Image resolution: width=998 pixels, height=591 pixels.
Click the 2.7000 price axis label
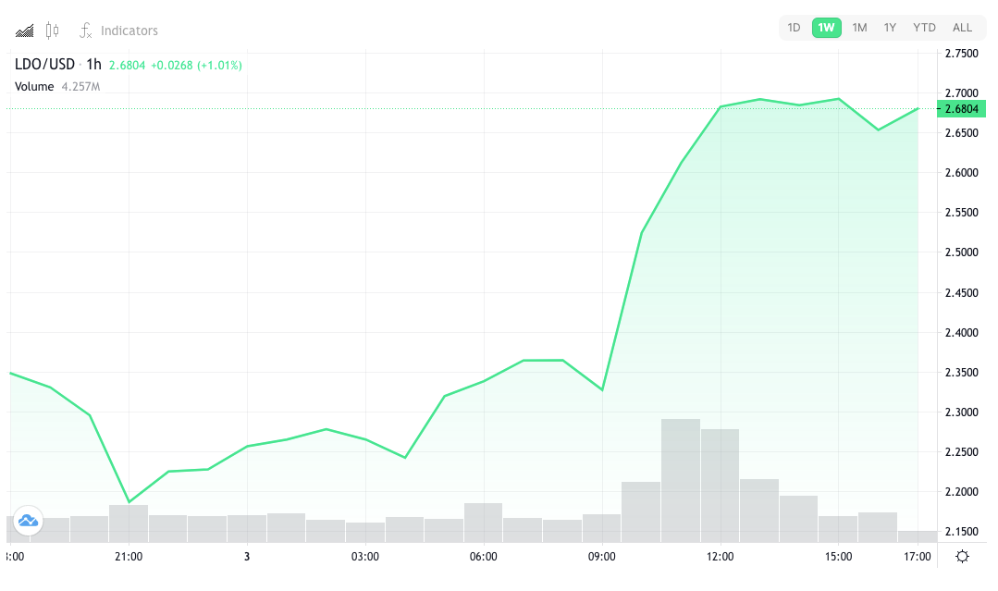pyautogui.click(x=962, y=92)
